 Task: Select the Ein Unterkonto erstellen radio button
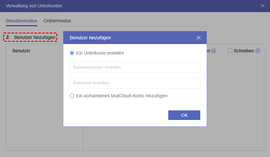[x=72, y=53]
